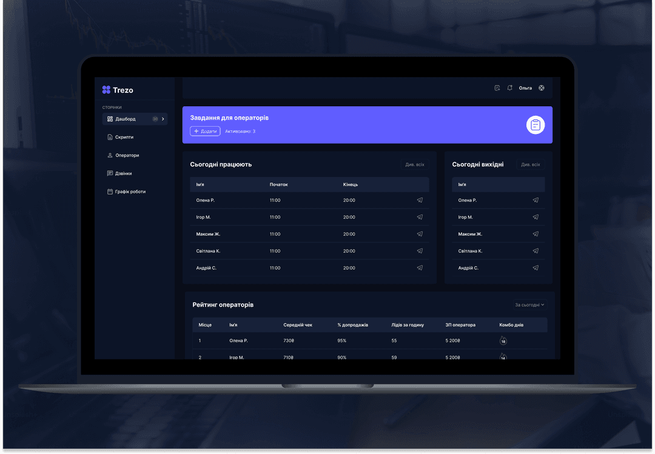Screen dimensions: 655x454
Task: Open the help lifebuoy icon beside Ольга
Action: coord(542,88)
